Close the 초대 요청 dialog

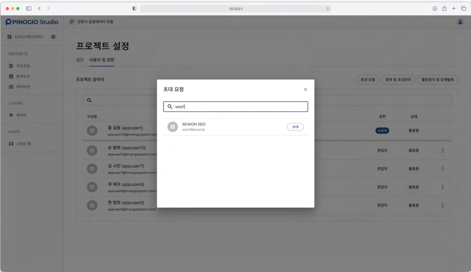pos(305,89)
